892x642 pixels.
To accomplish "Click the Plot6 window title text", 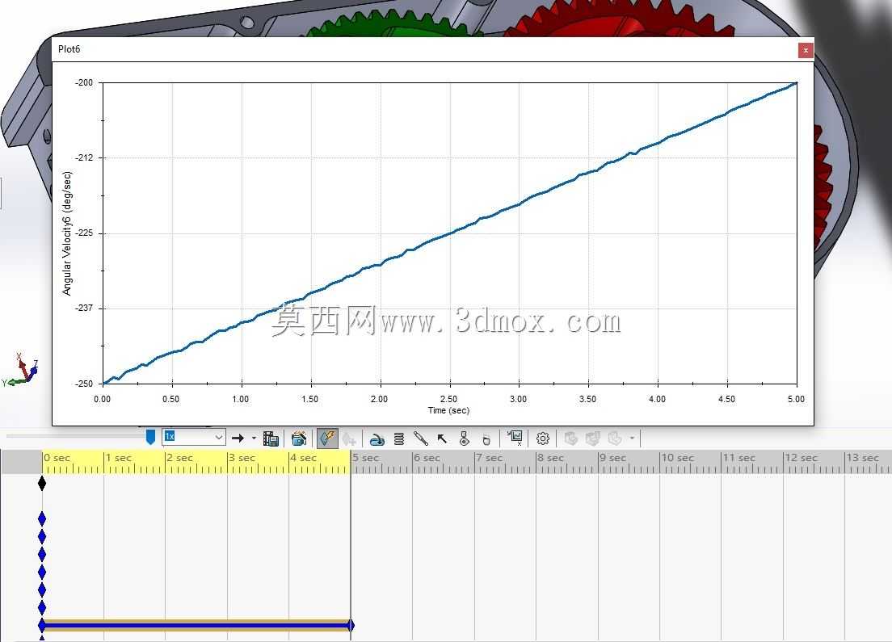I will pos(69,49).
